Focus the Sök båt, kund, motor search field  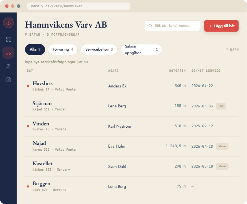click(x=172, y=26)
